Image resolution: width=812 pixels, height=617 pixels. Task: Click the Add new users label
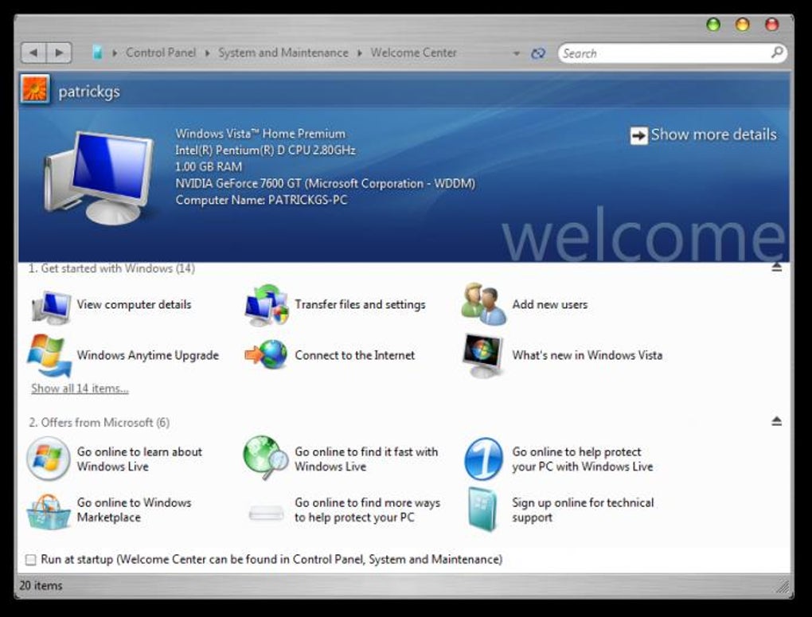coord(550,305)
